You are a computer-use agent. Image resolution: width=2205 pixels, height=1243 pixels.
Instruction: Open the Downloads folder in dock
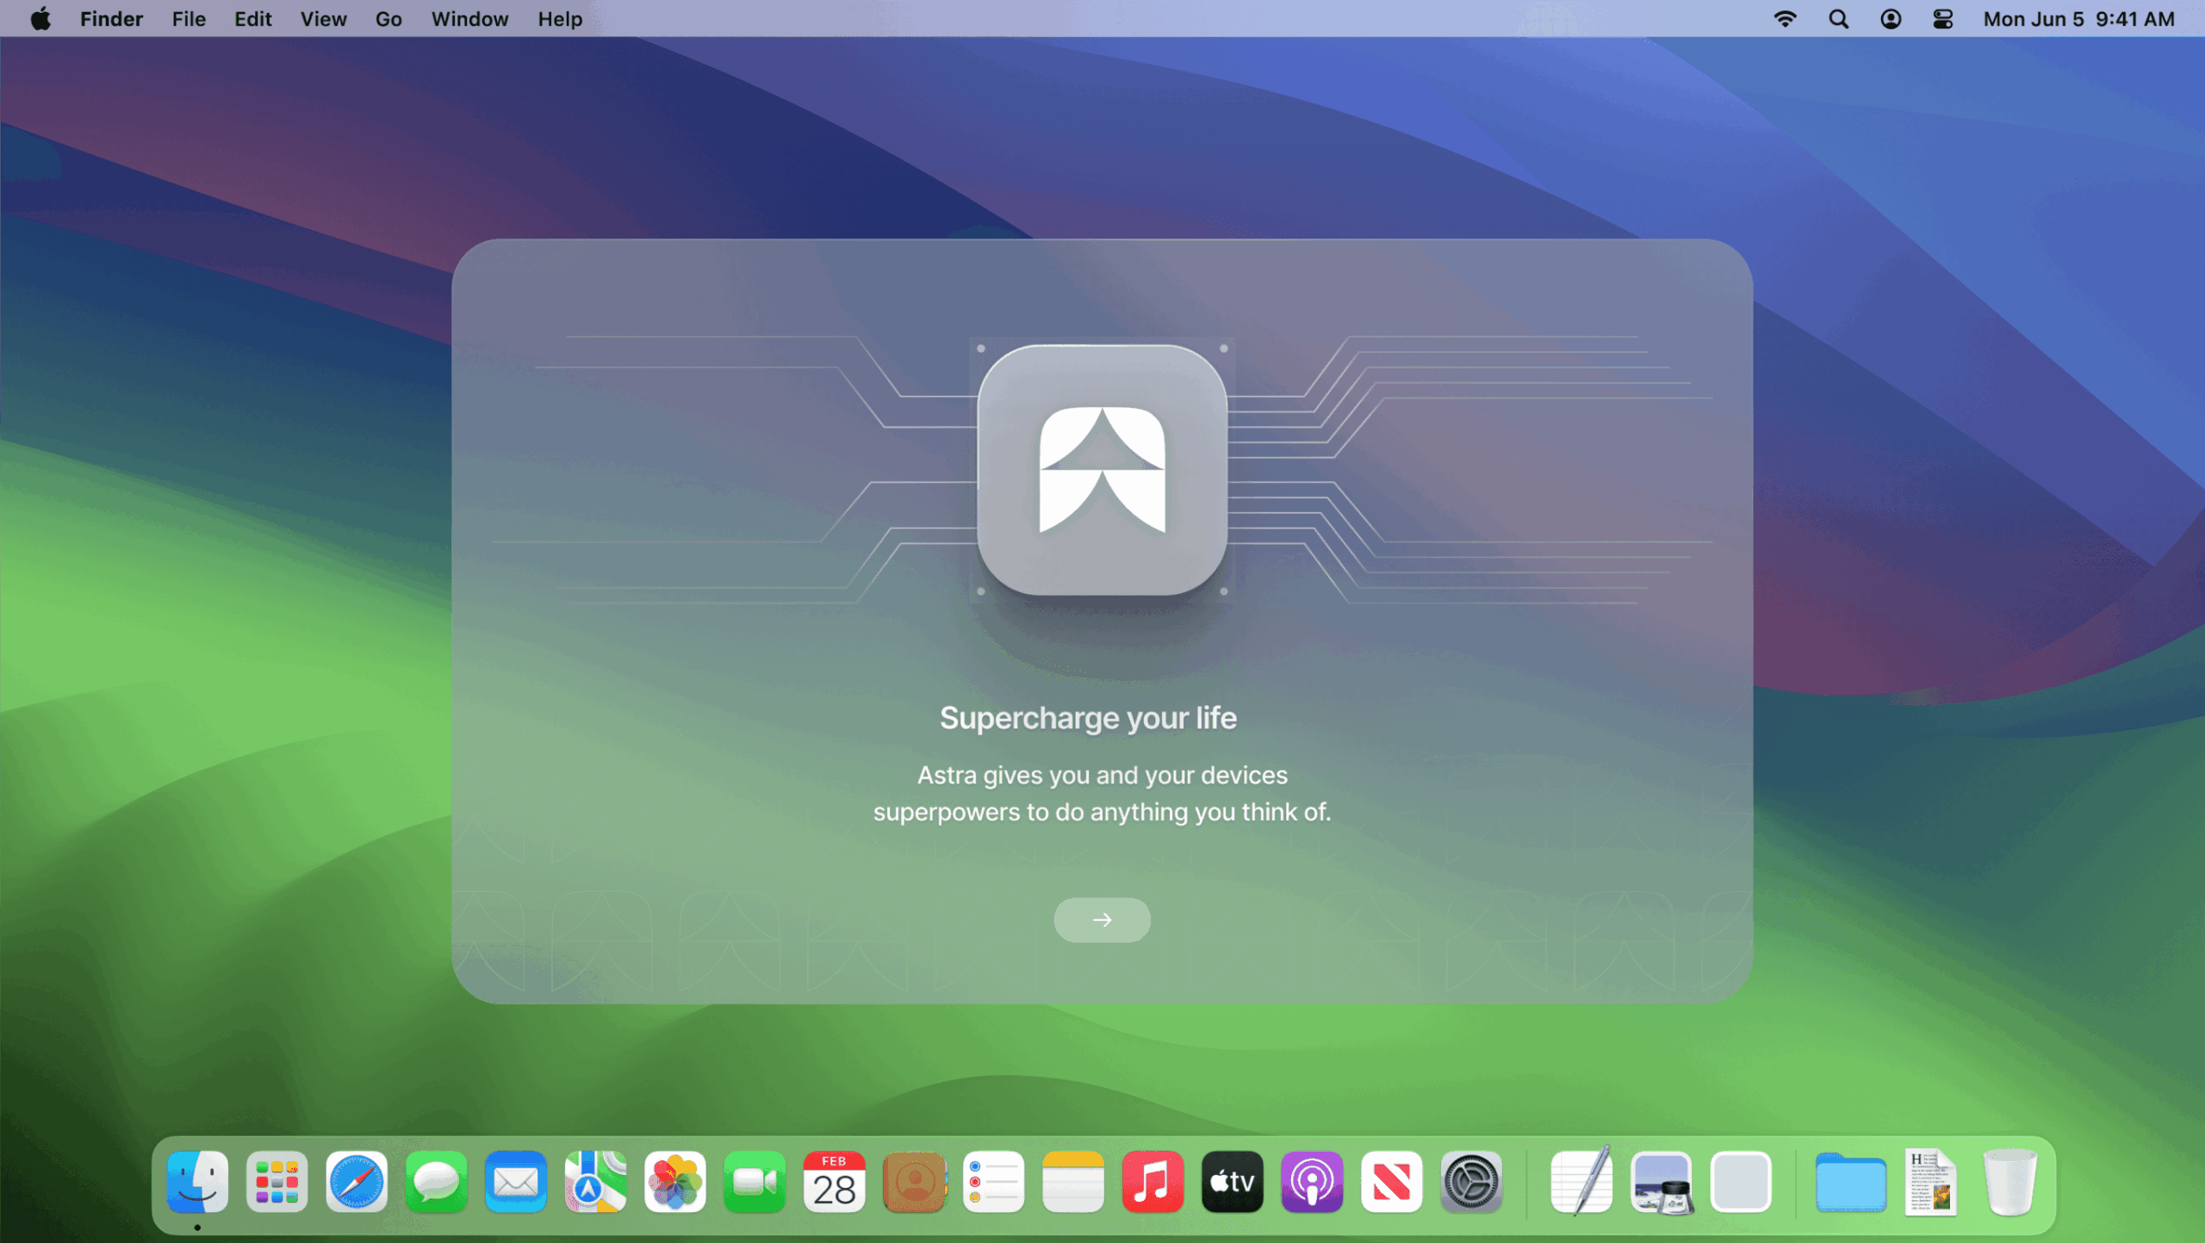coord(1850,1184)
